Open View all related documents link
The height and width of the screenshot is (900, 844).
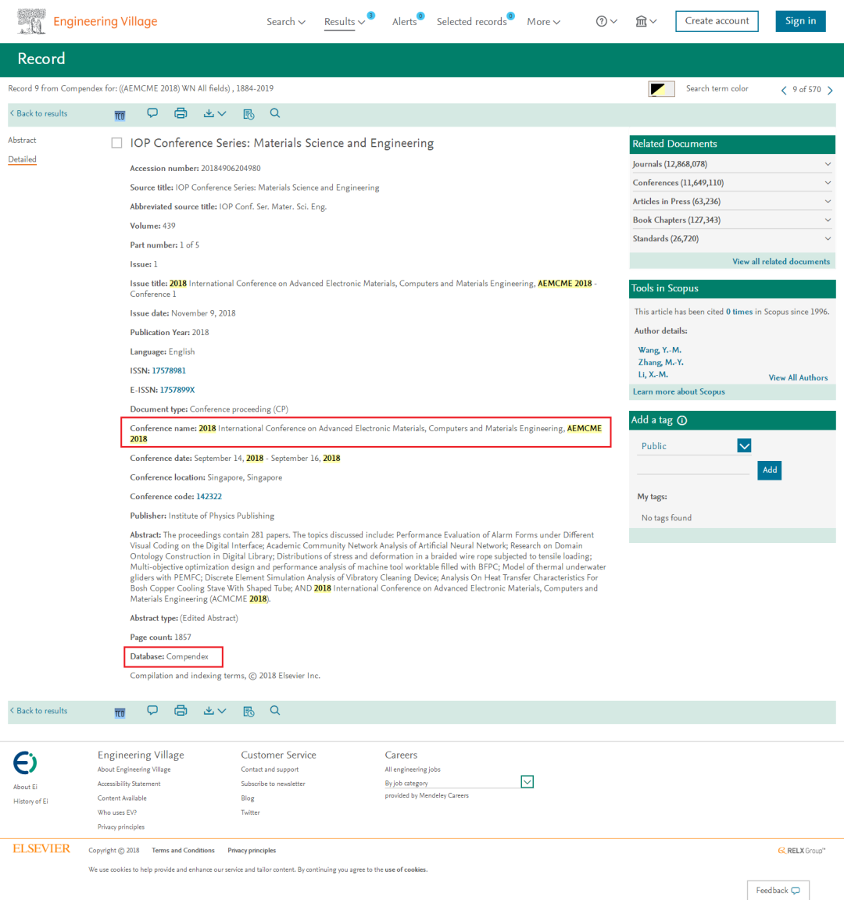pos(781,262)
